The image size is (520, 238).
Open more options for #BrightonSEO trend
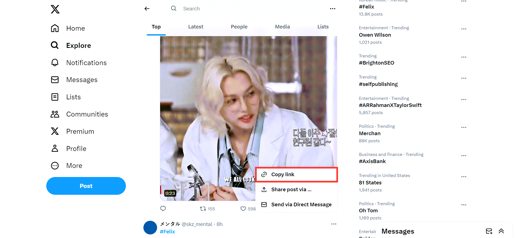coord(464,57)
